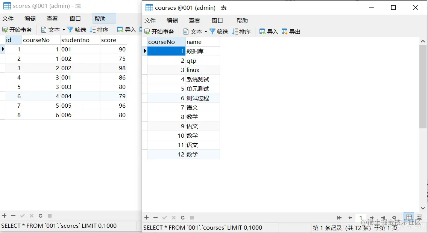The height and width of the screenshot is (233, 428).
Task: Open the 文件 menu in scores window
Action: (8, 18)
